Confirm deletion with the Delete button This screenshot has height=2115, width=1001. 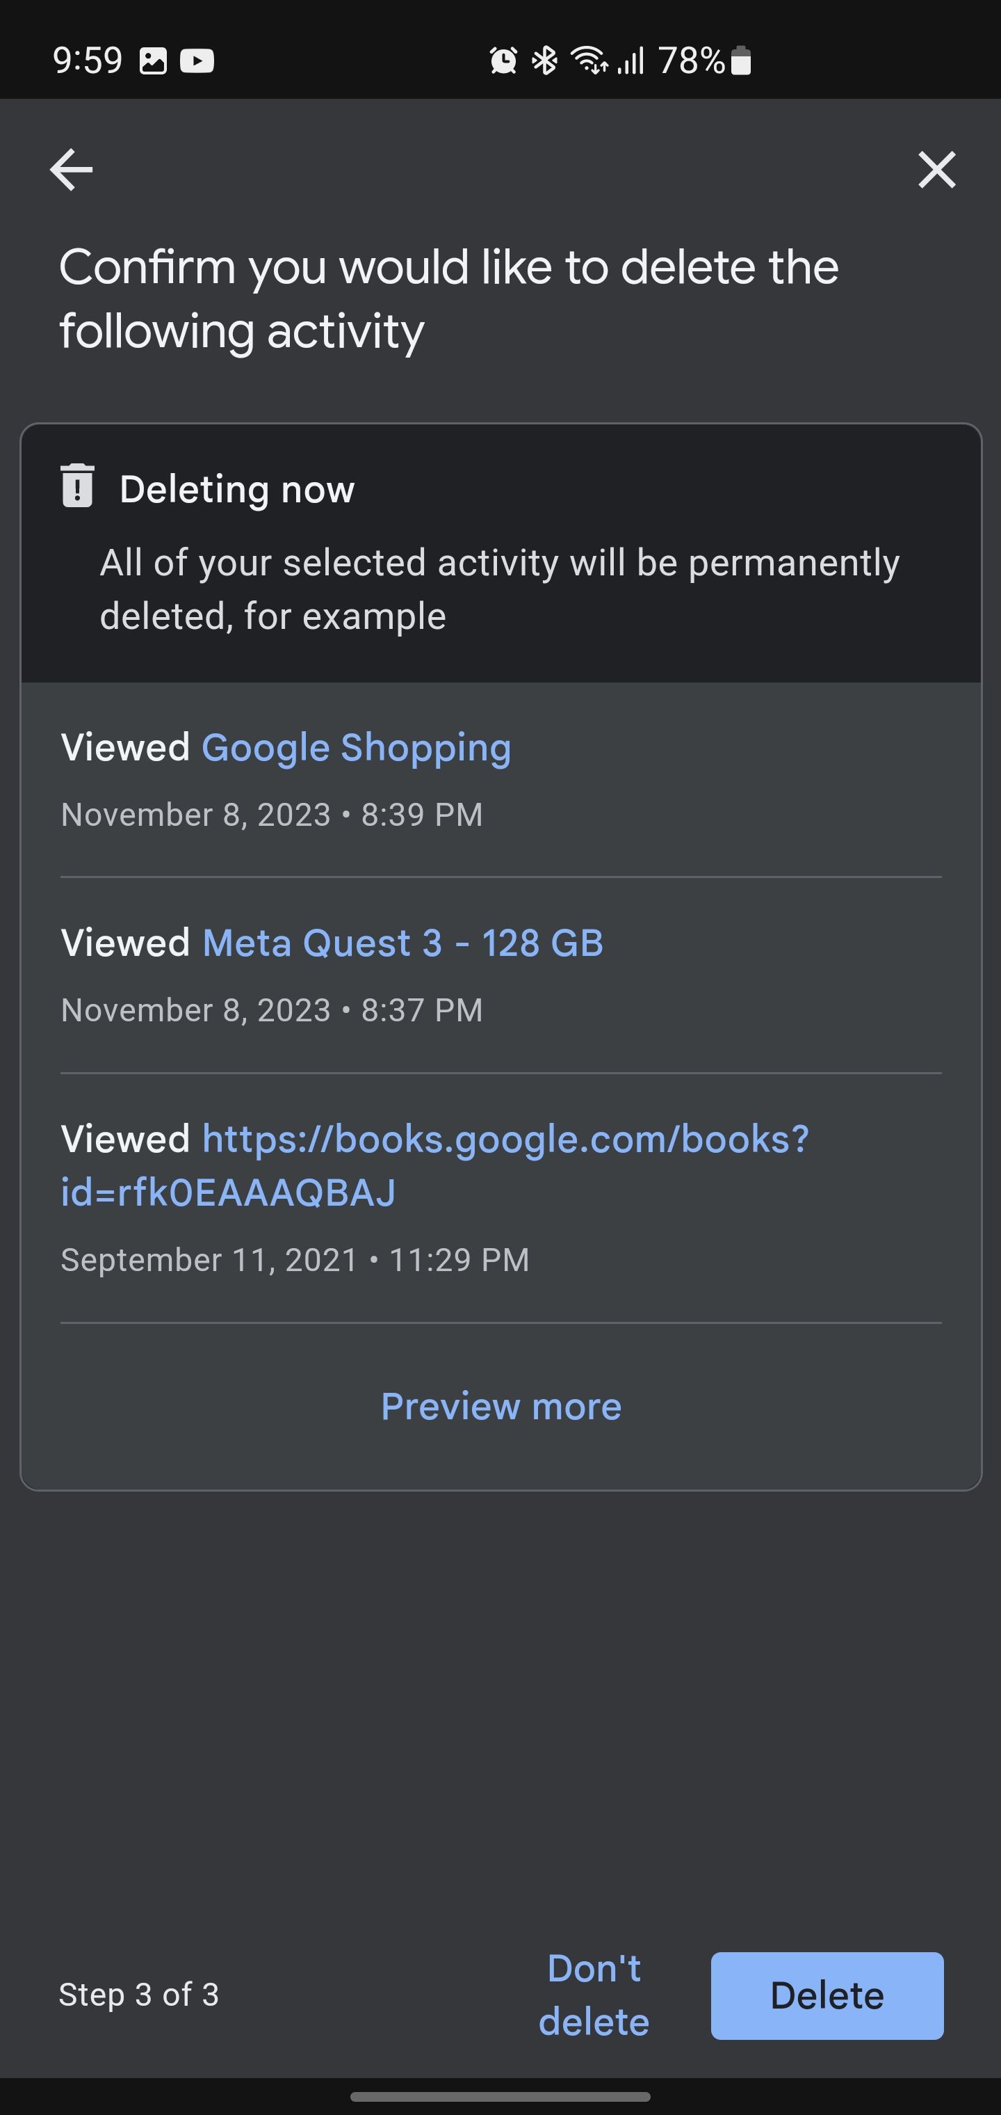click(827, 1996)
